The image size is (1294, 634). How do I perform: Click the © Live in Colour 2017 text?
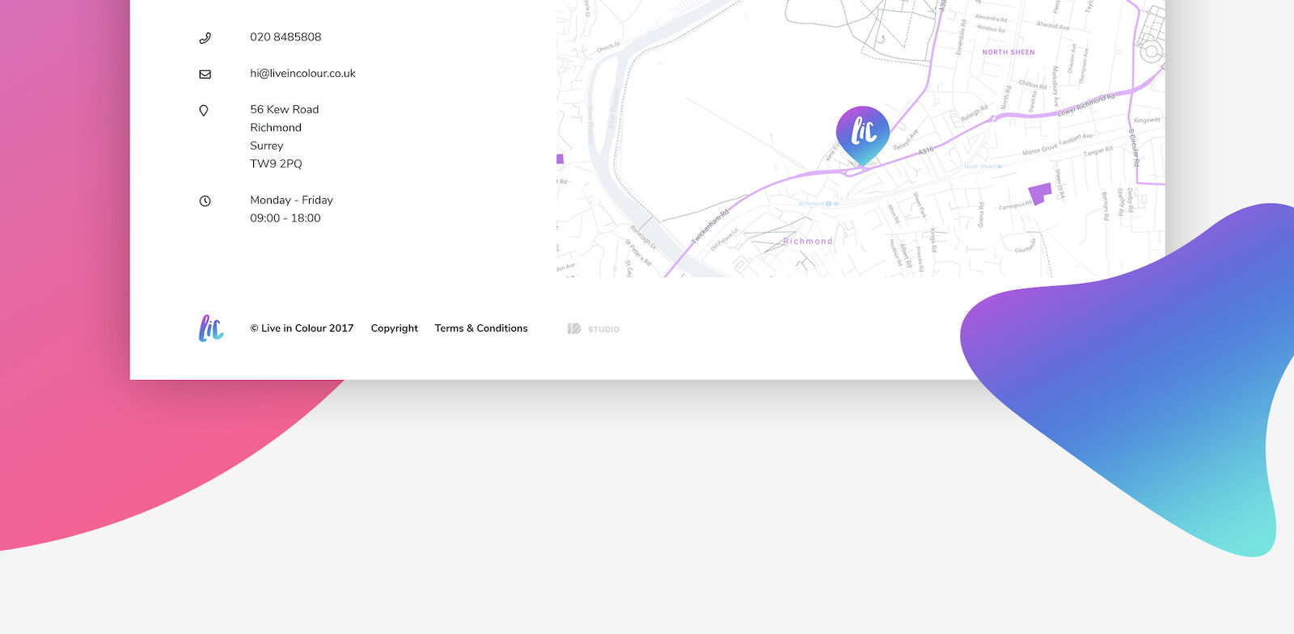(302, 328)
